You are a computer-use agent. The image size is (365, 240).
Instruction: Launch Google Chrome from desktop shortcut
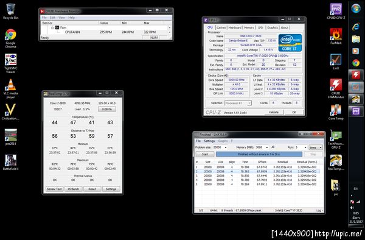tap(10, 38)
